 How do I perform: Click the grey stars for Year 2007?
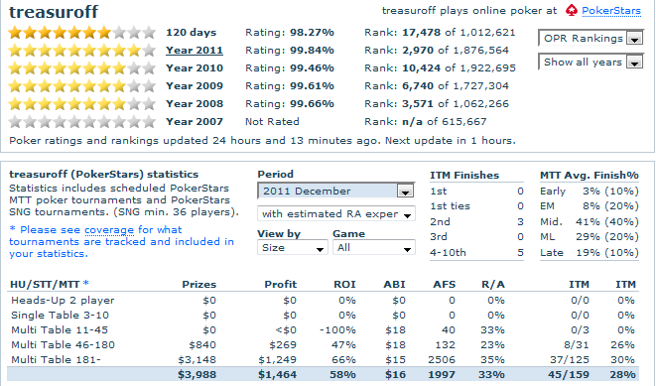[82, 122]
